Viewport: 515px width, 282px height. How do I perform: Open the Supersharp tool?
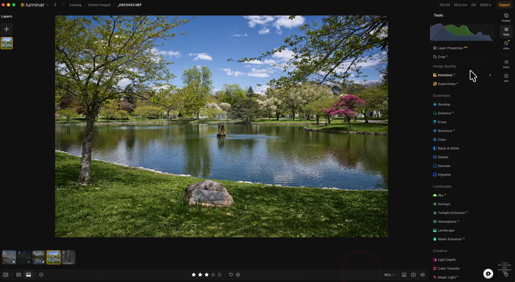[x=446, y=84]
